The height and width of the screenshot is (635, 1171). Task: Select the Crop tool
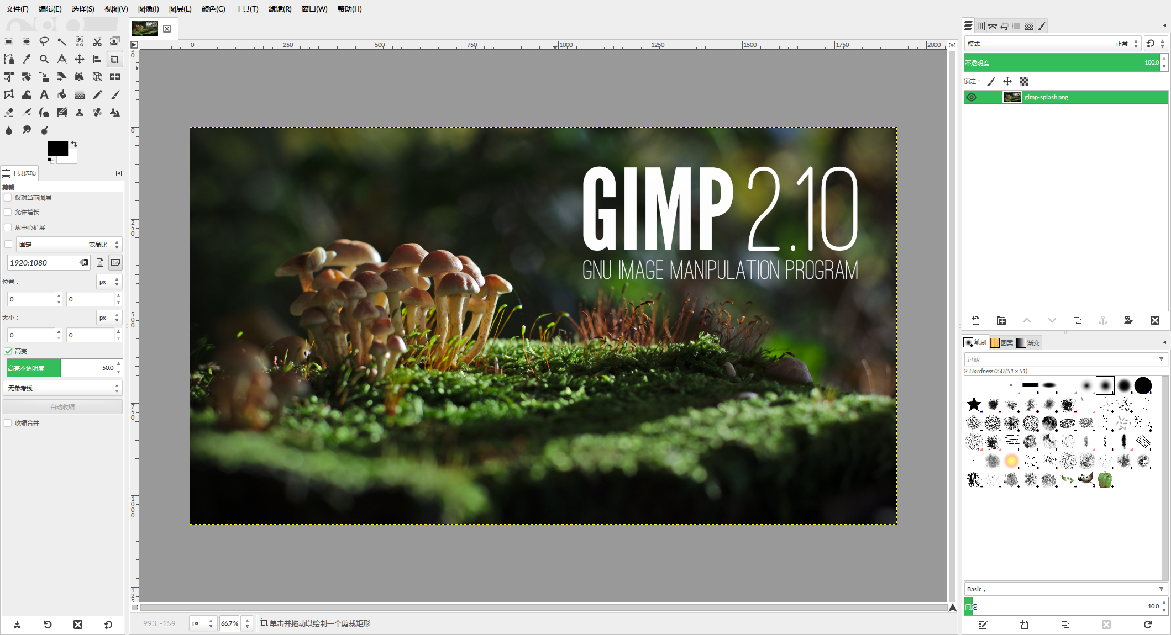tap(115, 59)
